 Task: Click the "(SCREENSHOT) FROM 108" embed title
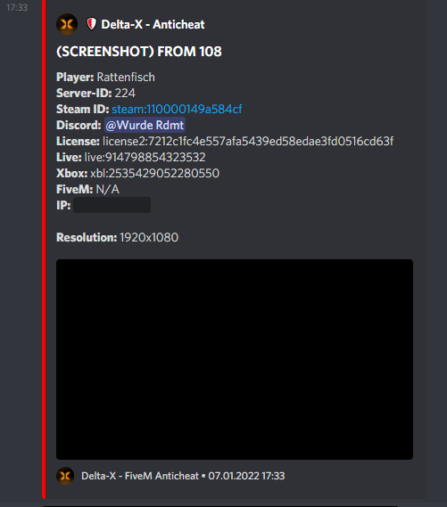point(139,52)
